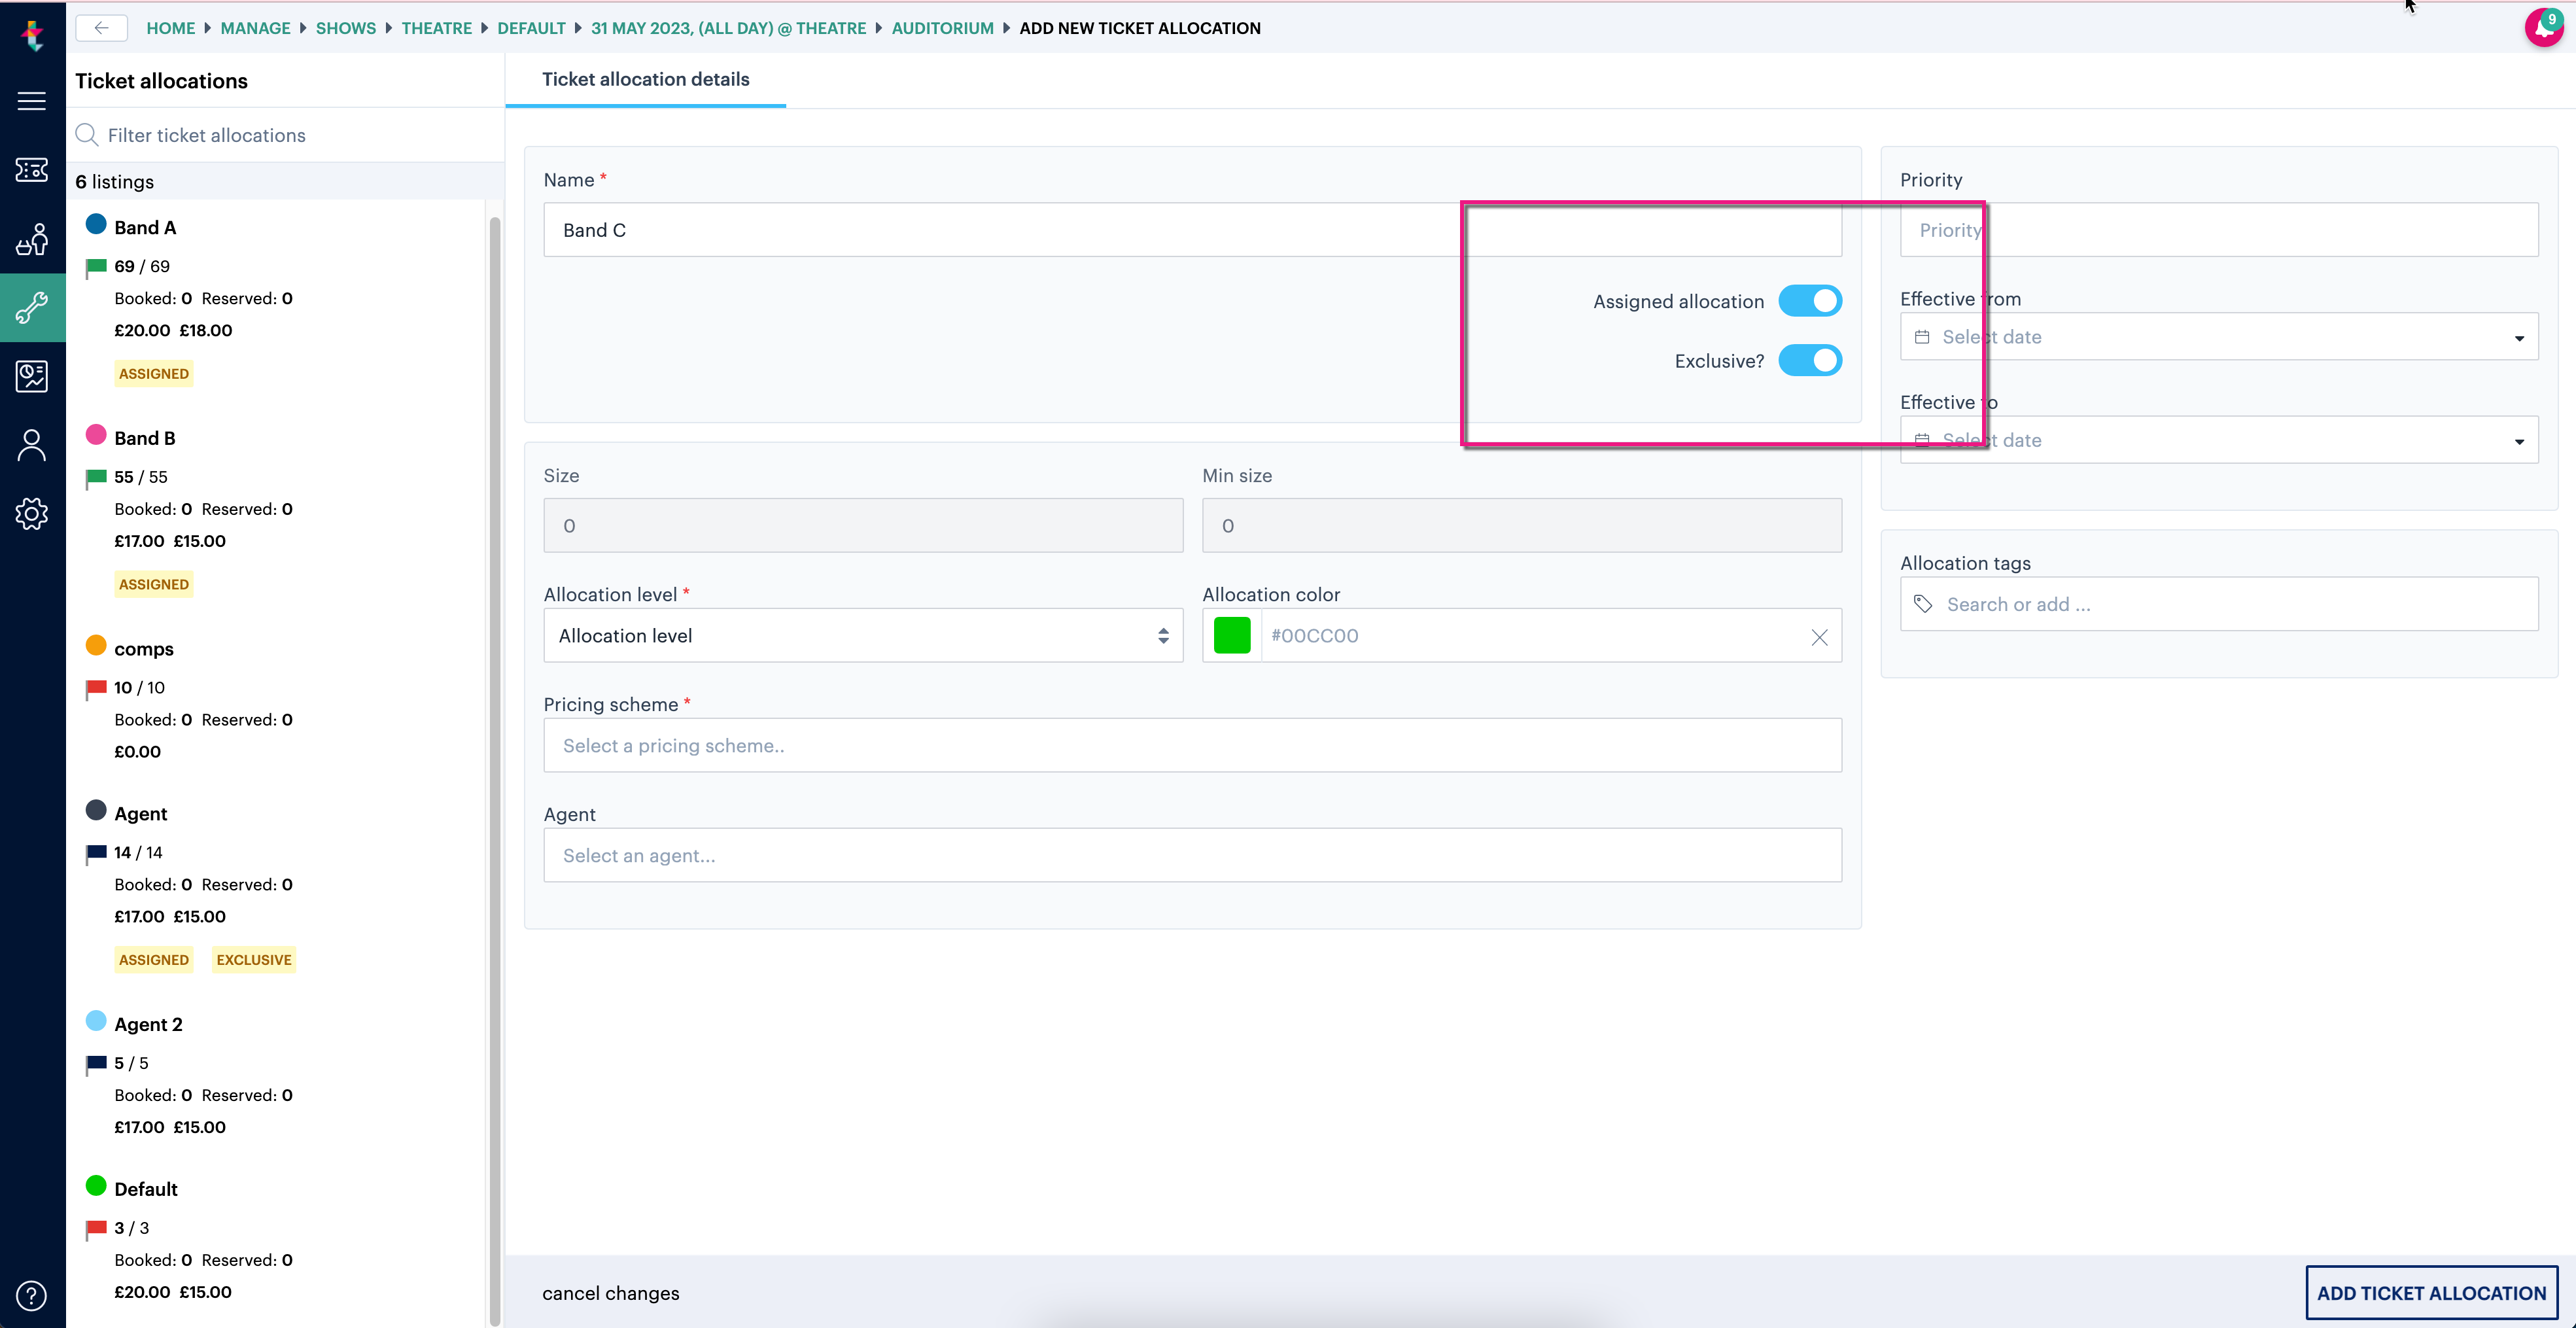Switch to Ticket allocation details tab

(645, 80)
